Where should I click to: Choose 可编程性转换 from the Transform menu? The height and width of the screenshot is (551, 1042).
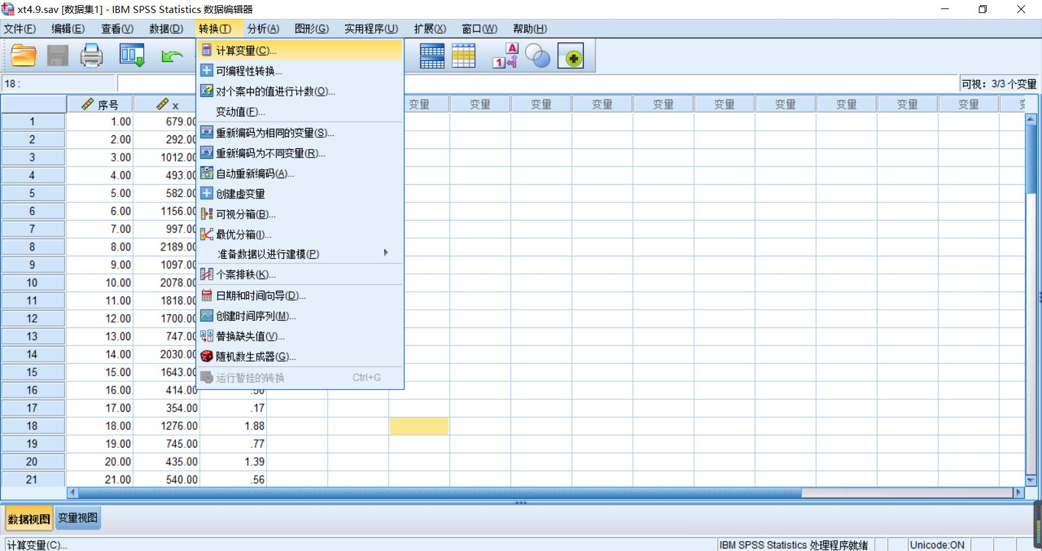(x=300, y=71)
